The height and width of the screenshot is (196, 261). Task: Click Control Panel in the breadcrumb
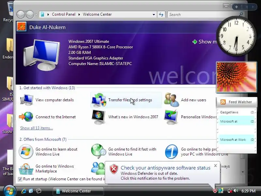pyautogui.click(x=64, y=14)
